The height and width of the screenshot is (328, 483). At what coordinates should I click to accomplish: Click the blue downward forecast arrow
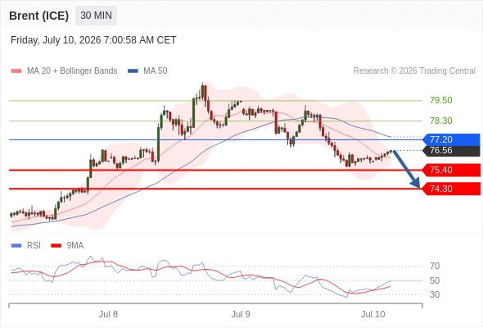point(406,169)
